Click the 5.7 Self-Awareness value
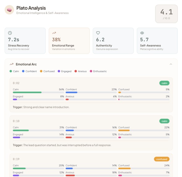Viewport: 182px width, 177px height. [x=144, y=40]
